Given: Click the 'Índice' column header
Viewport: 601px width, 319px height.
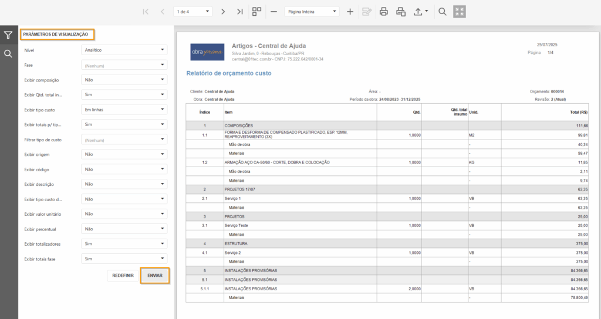Looking at the screenshot, I should [x=205, y=112].
